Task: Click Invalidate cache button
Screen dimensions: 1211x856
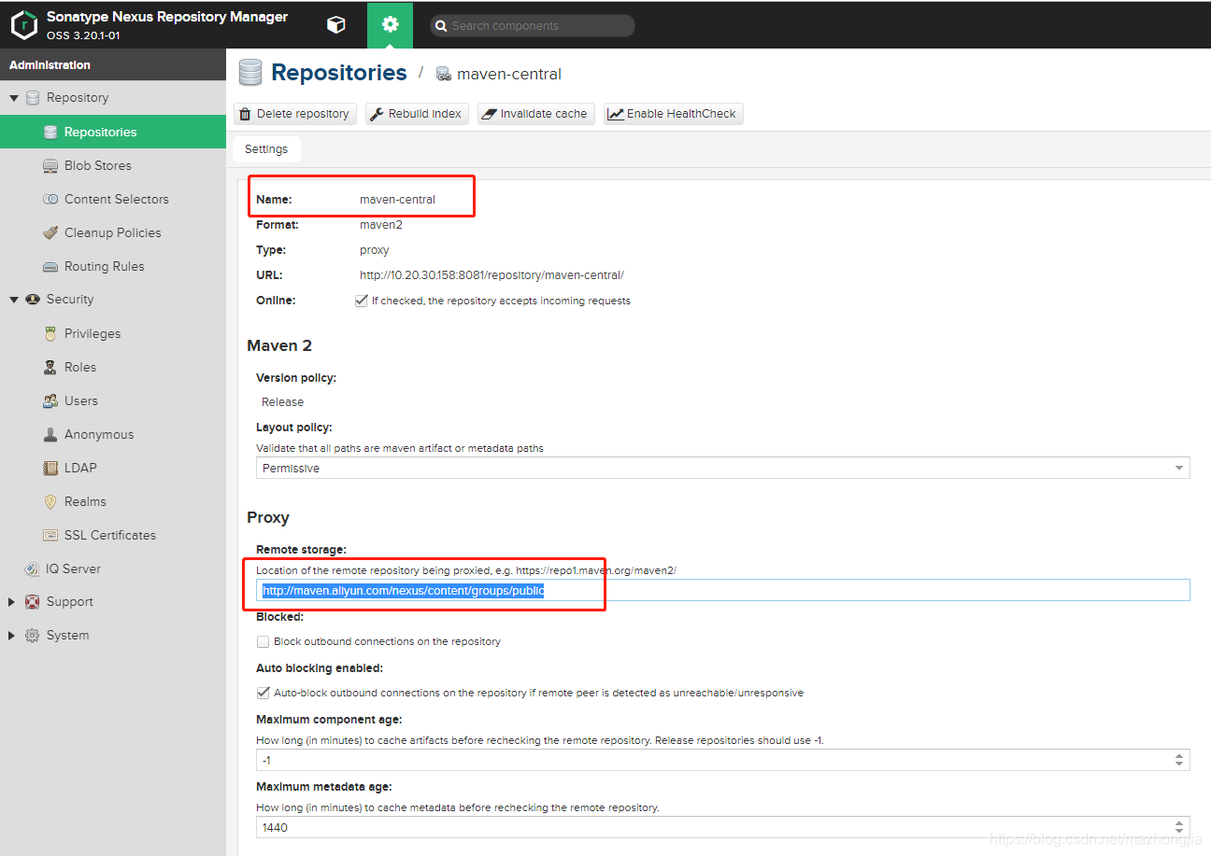Action: tap(536, 114)
